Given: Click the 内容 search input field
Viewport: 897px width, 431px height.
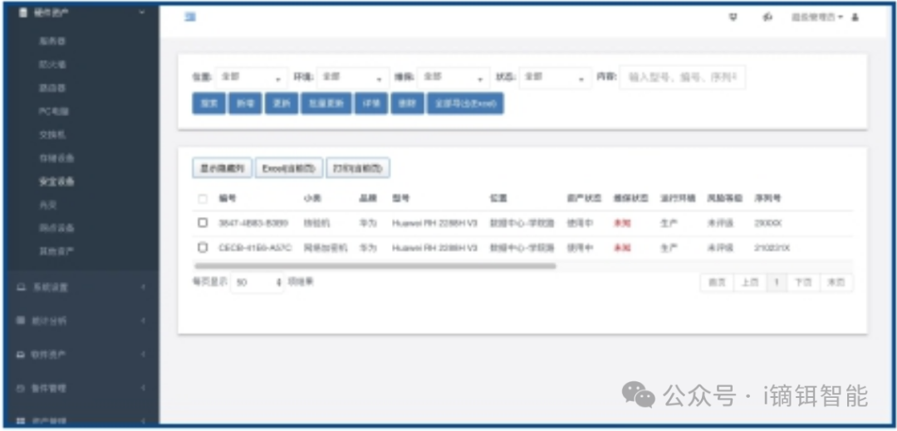Looking at the screenshot, I should (682, 77).
